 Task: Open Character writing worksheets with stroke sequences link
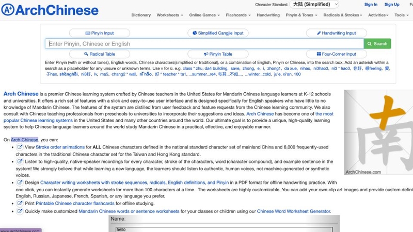coord(134,183)
